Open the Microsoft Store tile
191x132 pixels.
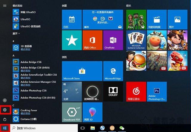click(82, 71)
